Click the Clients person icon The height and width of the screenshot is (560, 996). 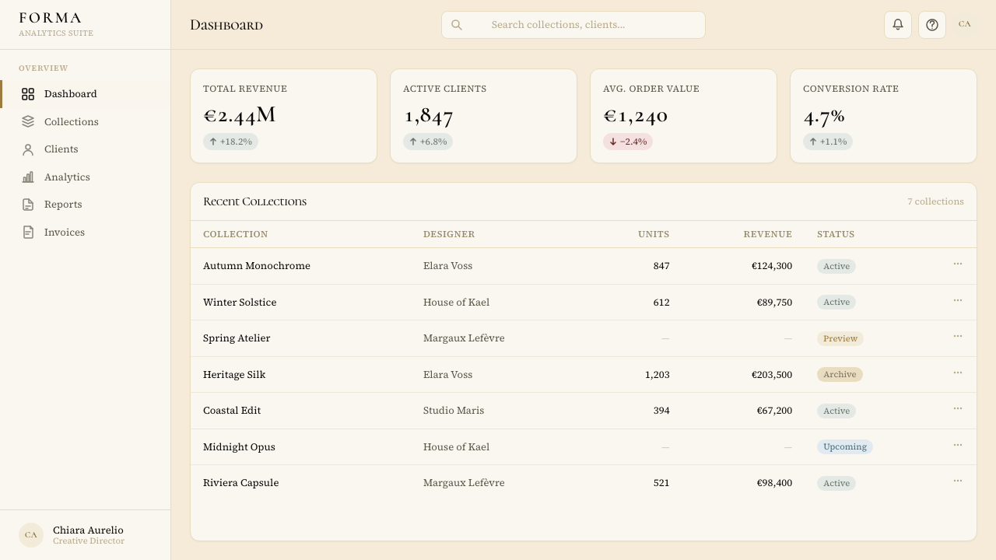[x=28, y=149]
